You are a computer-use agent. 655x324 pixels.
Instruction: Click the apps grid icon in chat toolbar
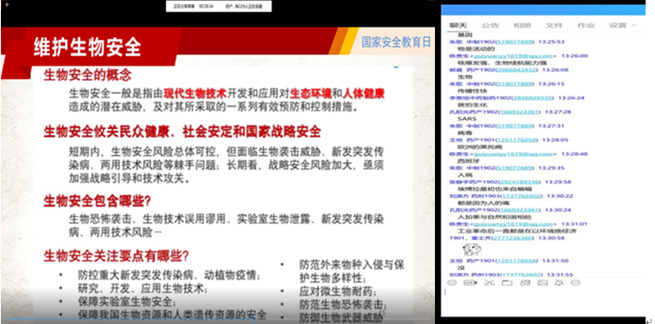click(x=525, y=283)
